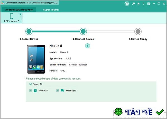Click the '2.Connect Device' step label
Image resolution: width=167 pixels, height=119 pixels.
[83, 39]
